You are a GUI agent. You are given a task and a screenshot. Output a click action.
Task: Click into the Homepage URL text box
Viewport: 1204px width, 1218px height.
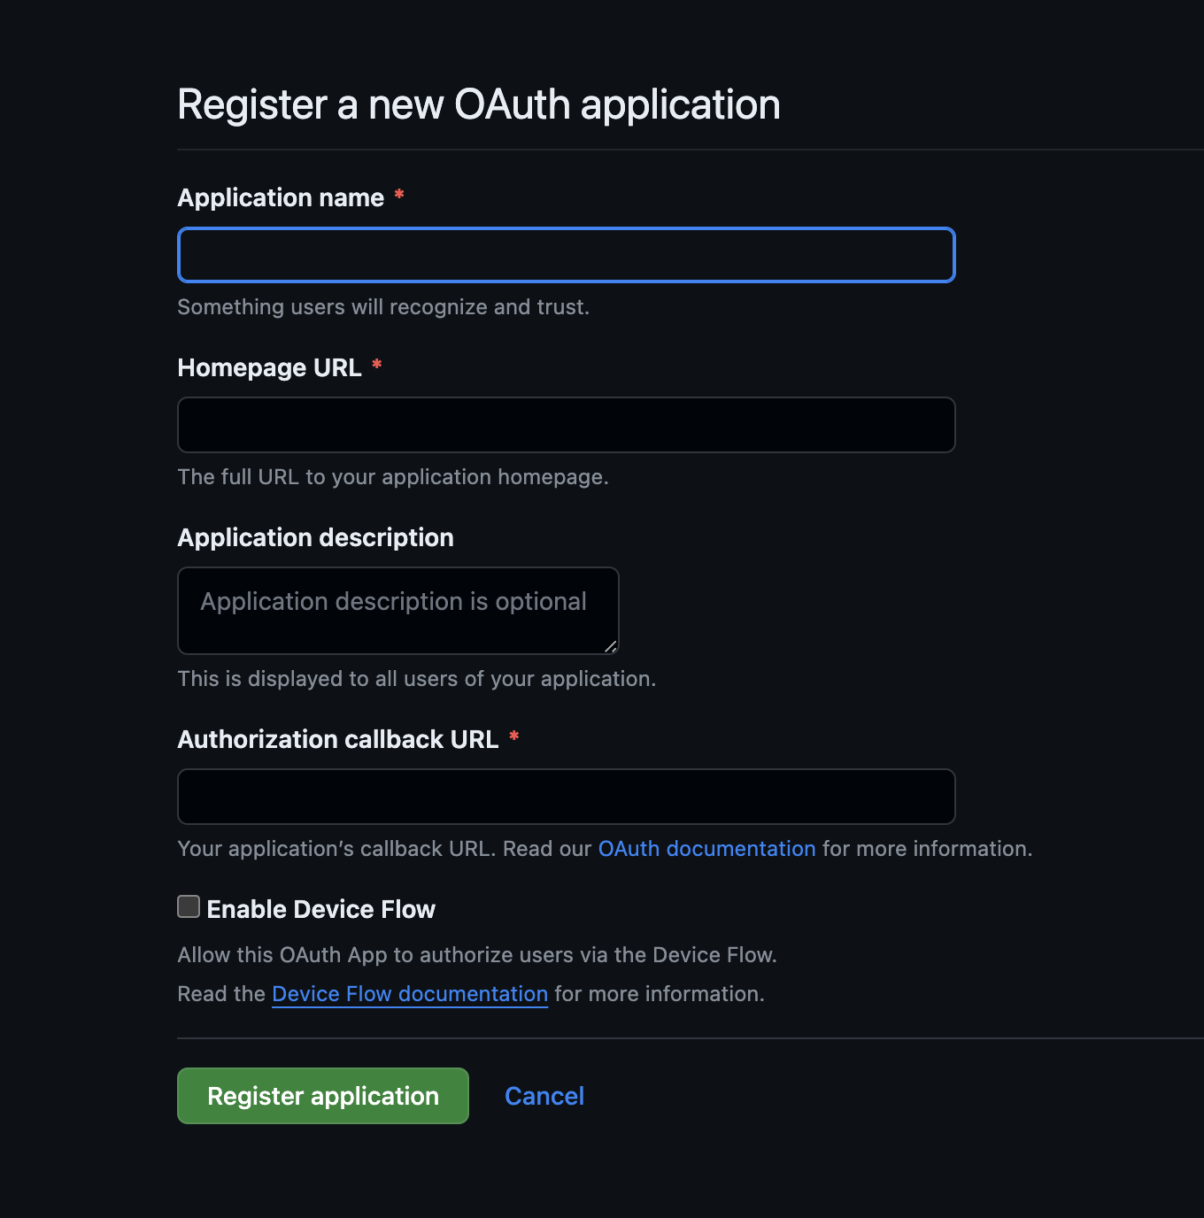pos(567,425)
